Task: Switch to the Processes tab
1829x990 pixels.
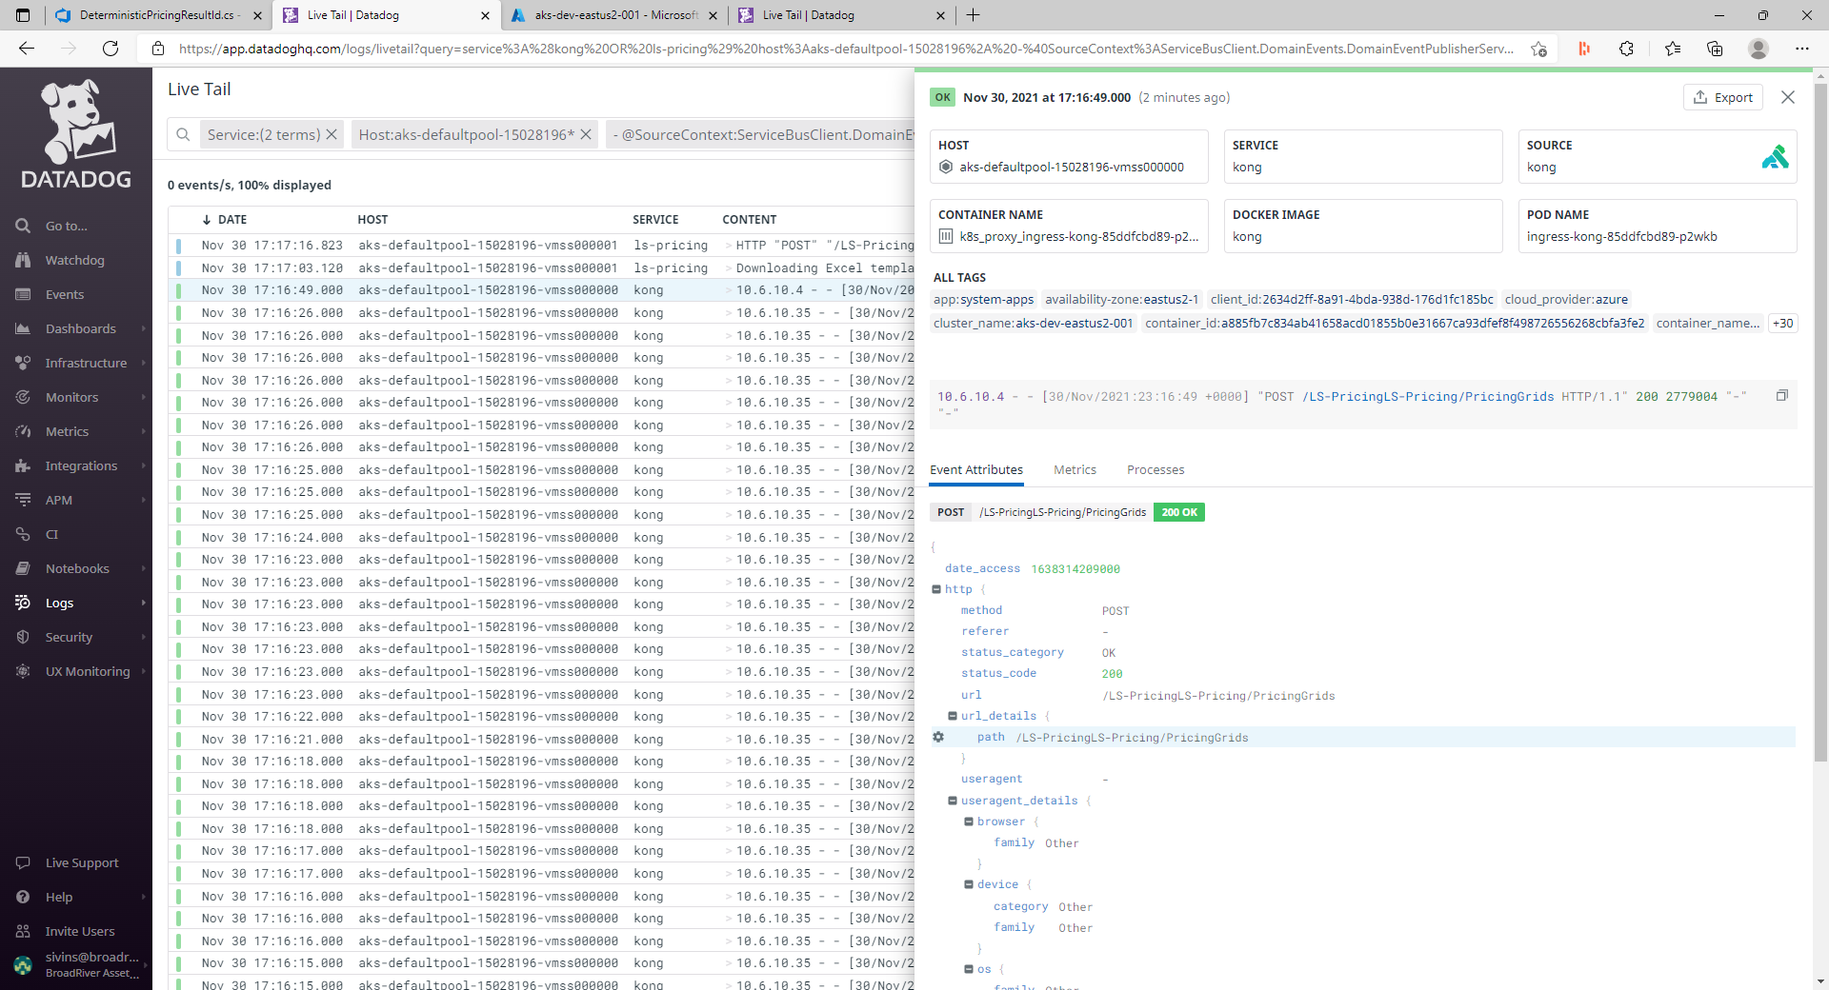Action: pos(1156,469)
